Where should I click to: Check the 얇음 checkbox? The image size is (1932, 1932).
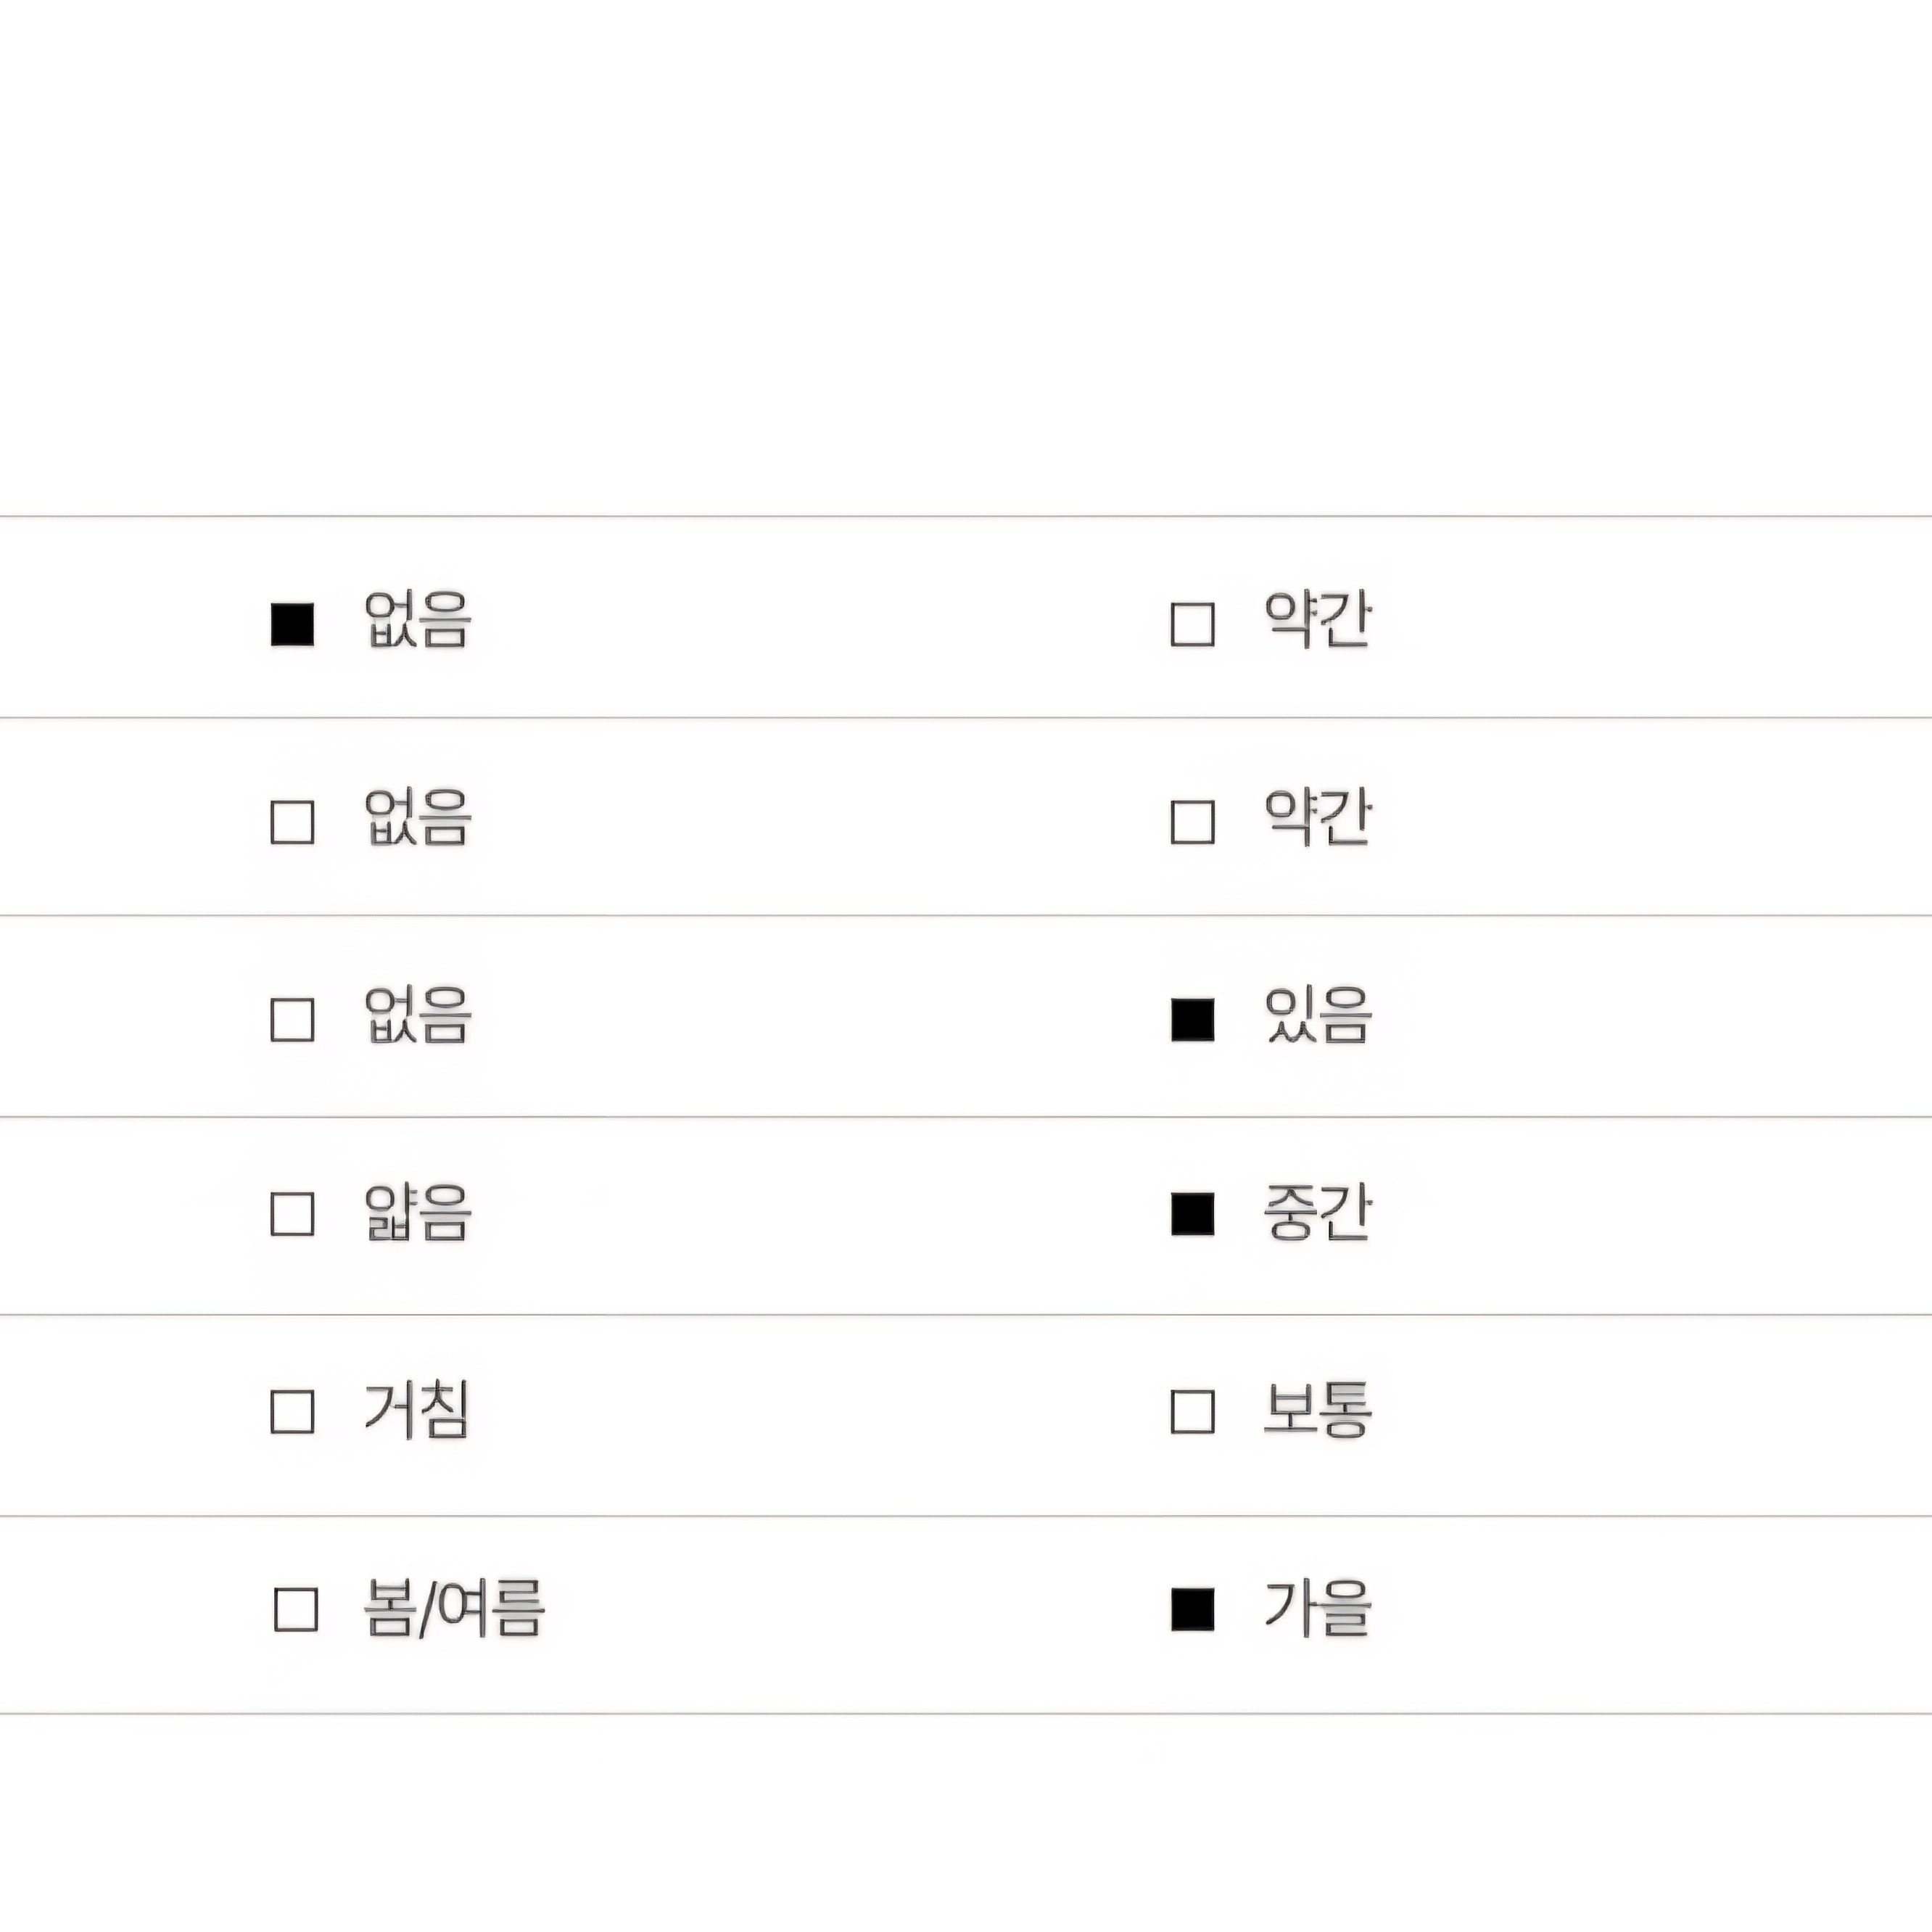293,1214
